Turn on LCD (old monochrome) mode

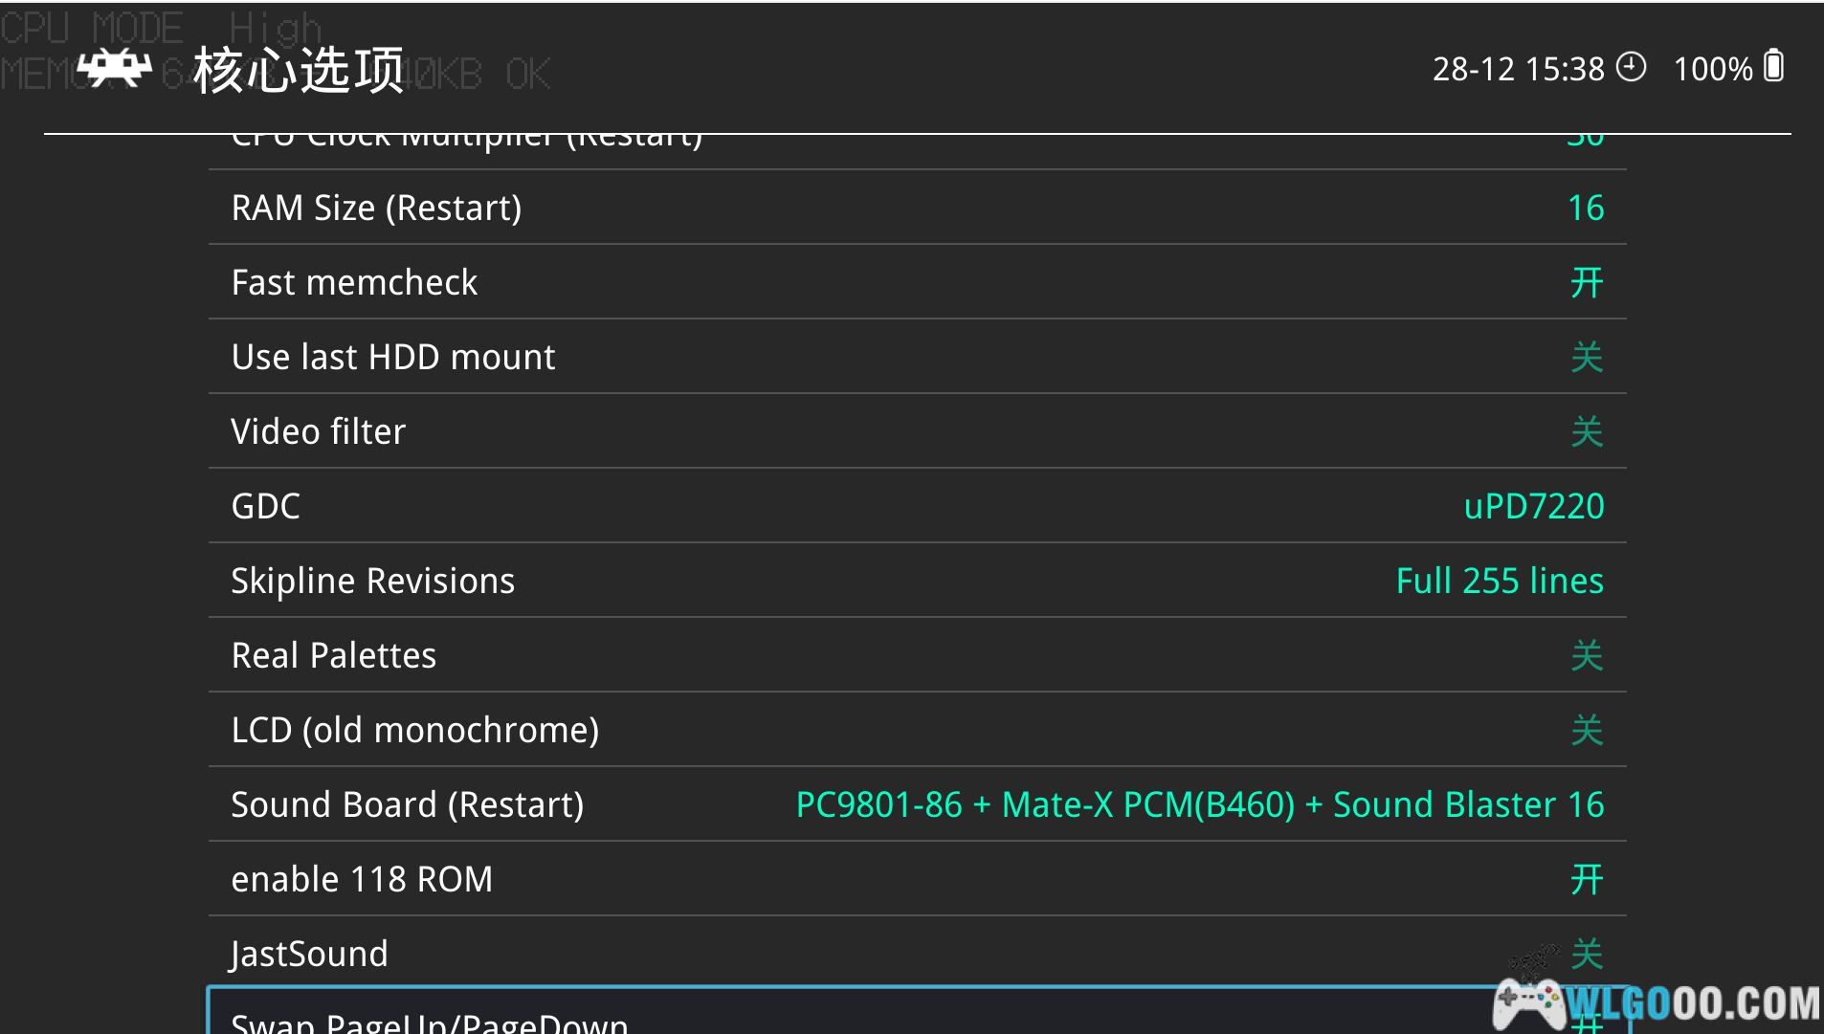[1586, 730]
